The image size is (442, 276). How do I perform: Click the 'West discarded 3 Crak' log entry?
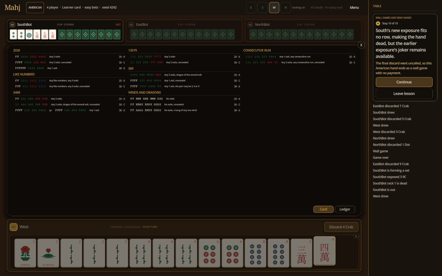pos(389,132)
